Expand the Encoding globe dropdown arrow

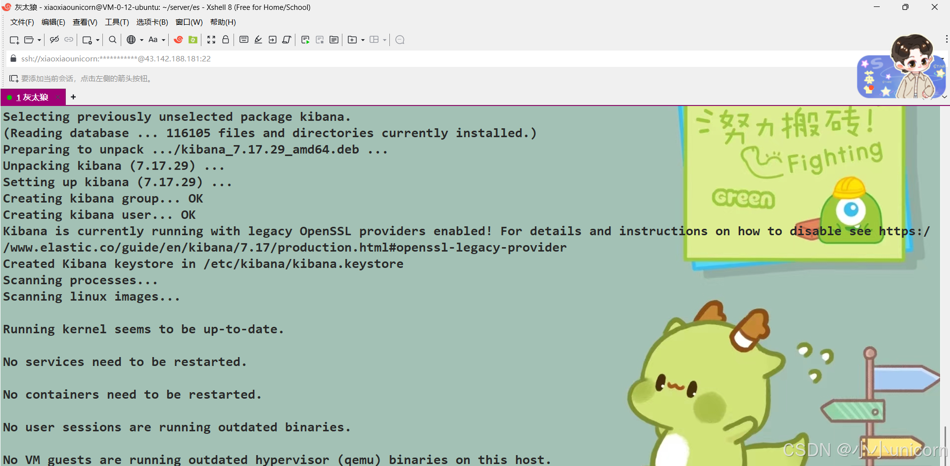point(142,40)
